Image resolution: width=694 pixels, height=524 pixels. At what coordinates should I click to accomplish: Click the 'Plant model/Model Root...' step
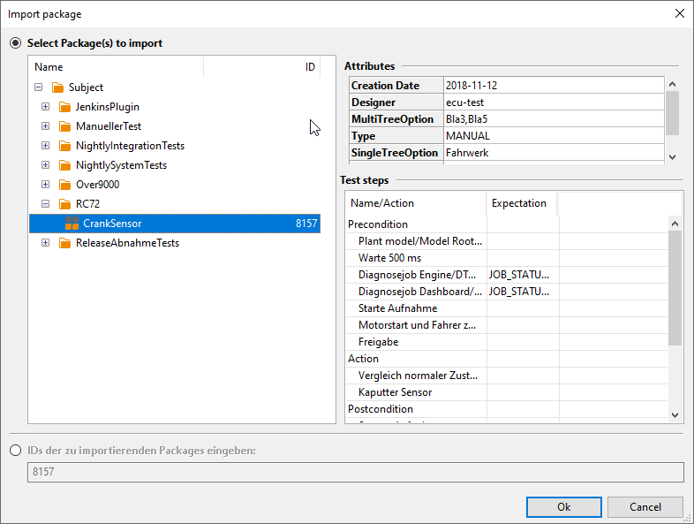[x=420, y=241]
